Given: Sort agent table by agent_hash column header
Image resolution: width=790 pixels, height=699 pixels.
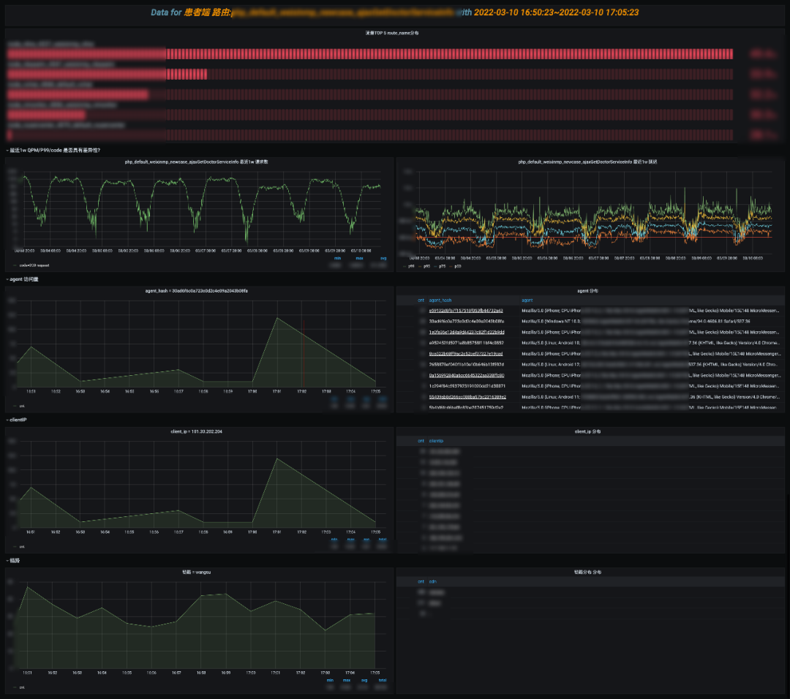Looking at the screenshot, I should pos(440,300).
